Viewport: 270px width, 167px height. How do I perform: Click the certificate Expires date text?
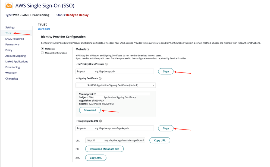coord(96,104)
